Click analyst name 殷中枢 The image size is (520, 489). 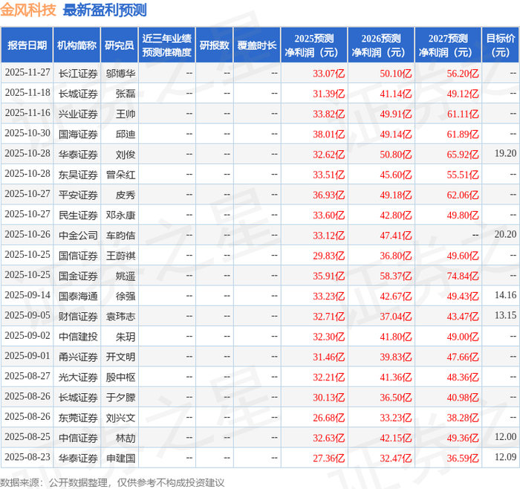click(120, 377)
